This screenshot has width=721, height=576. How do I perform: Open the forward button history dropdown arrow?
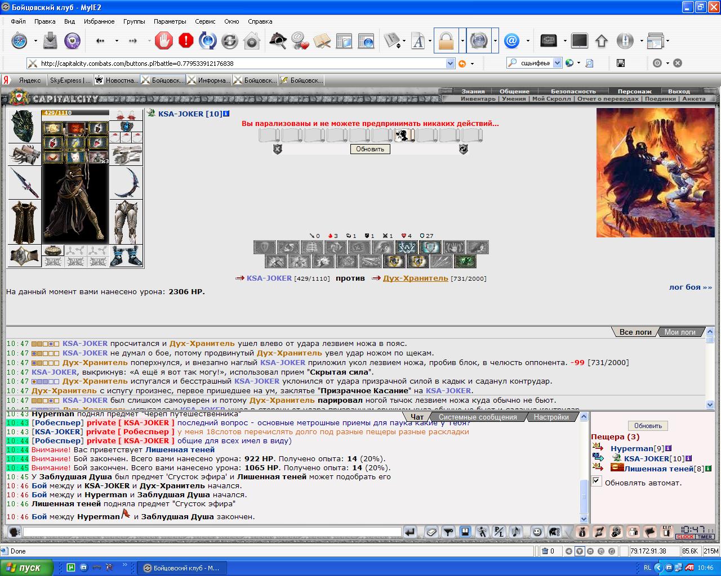click(149, 40)
